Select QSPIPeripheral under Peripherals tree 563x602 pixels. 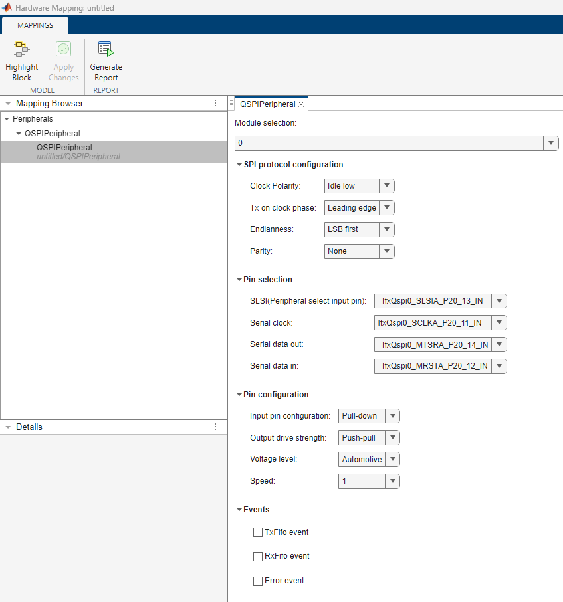pyautogui.click(x=64, y=147)
